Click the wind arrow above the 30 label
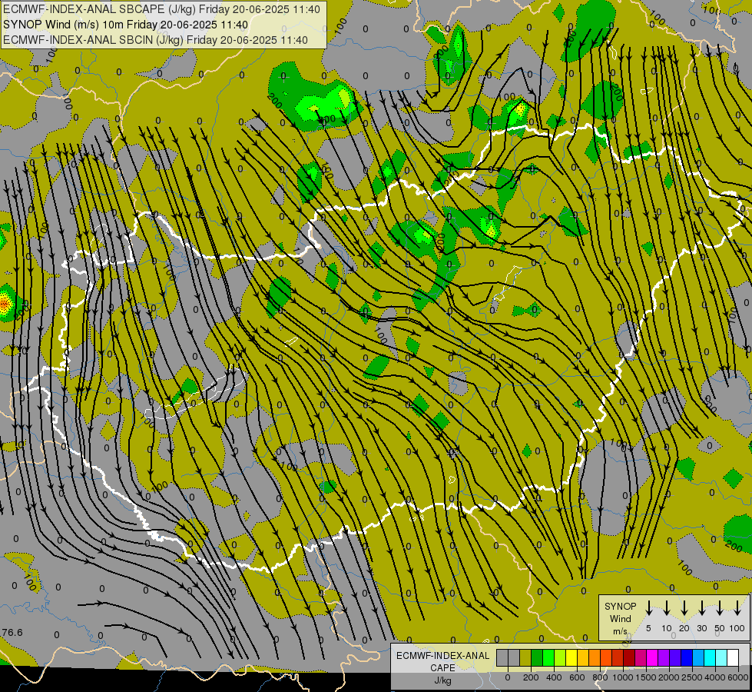The height and width of the screenshot is (692, 752). [701, 608]
